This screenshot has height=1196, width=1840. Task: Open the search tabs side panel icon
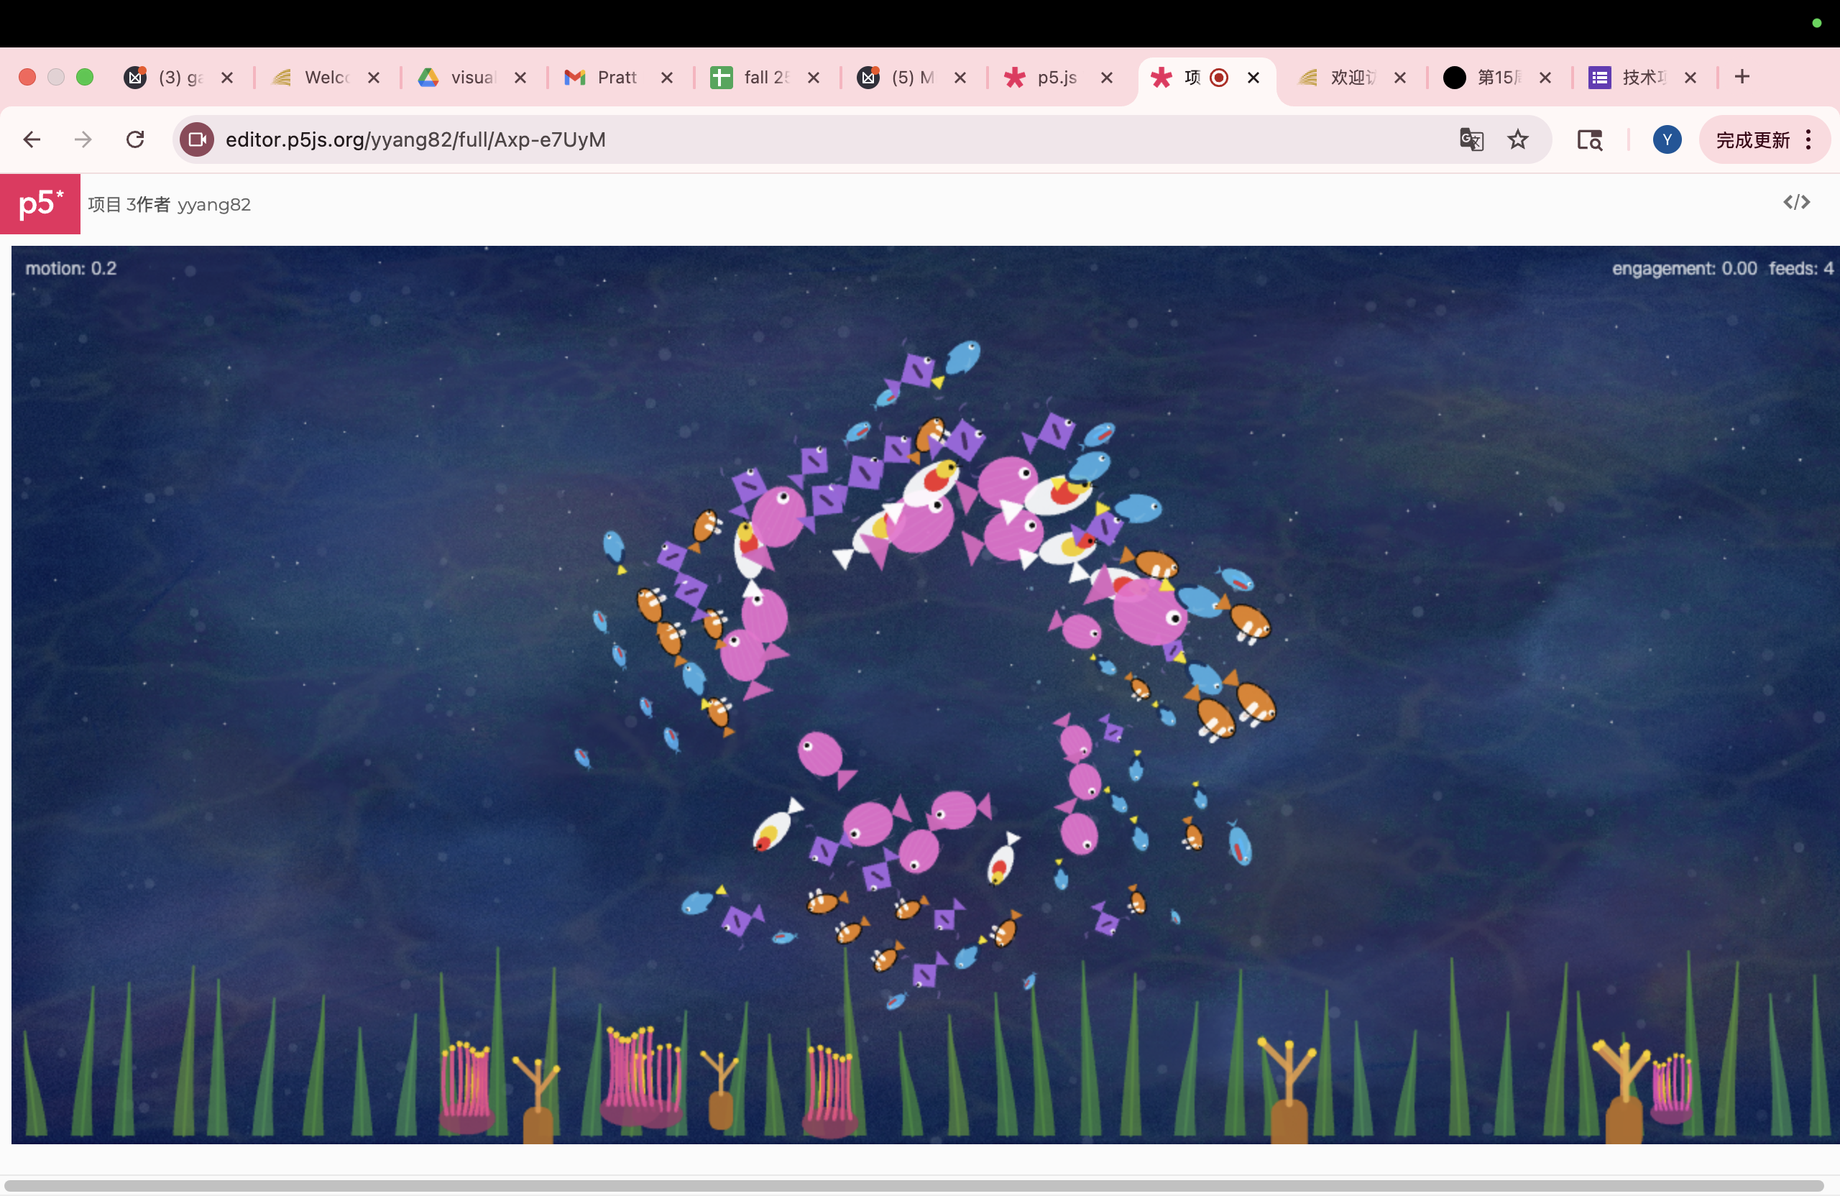1589,140
